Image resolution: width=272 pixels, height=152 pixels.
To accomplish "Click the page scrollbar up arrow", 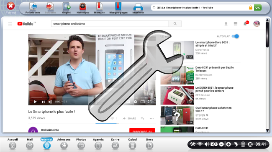I will pyautogui.click(x=267, y=20).
